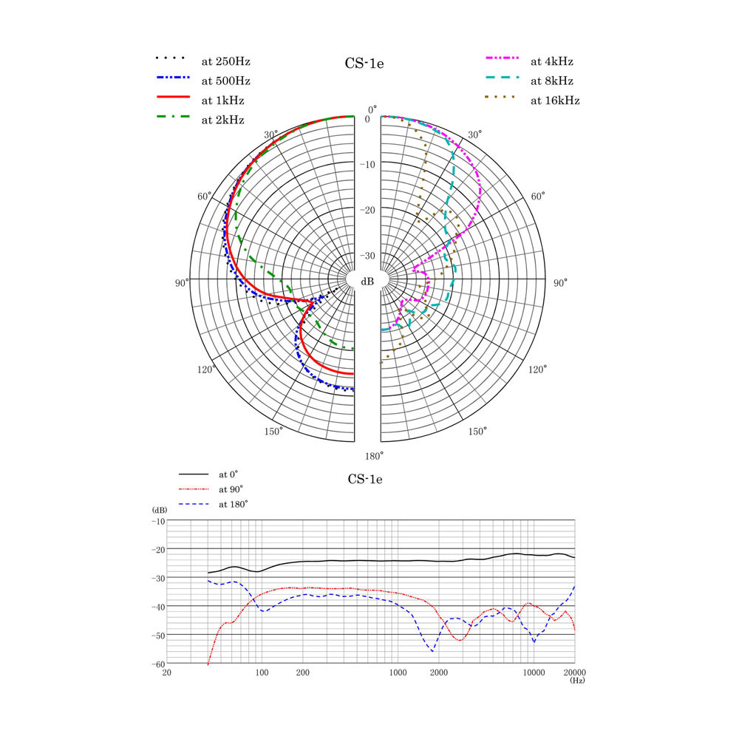This screenshot has width=739, height=739.
Task: Select the "at 16kHz" legend label
Action: (x=554, y=101)
